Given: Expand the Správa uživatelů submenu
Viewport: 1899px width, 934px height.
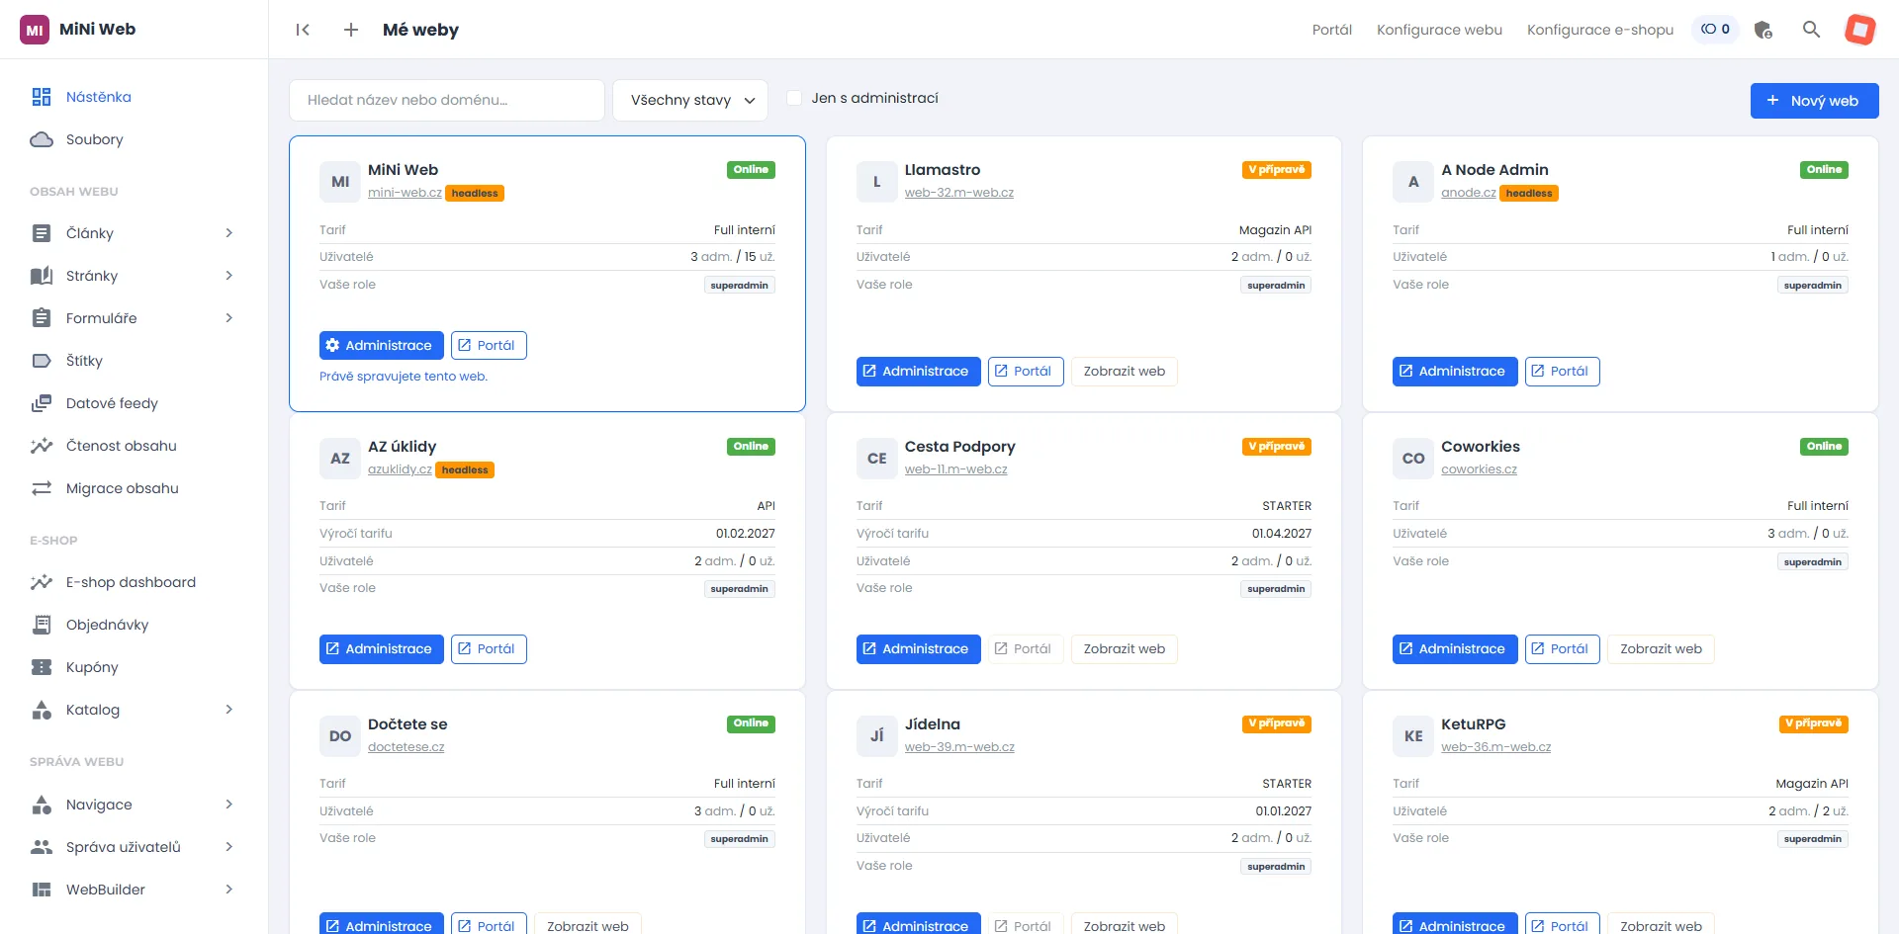Looking at the screenshot, I should click(229, 847).
